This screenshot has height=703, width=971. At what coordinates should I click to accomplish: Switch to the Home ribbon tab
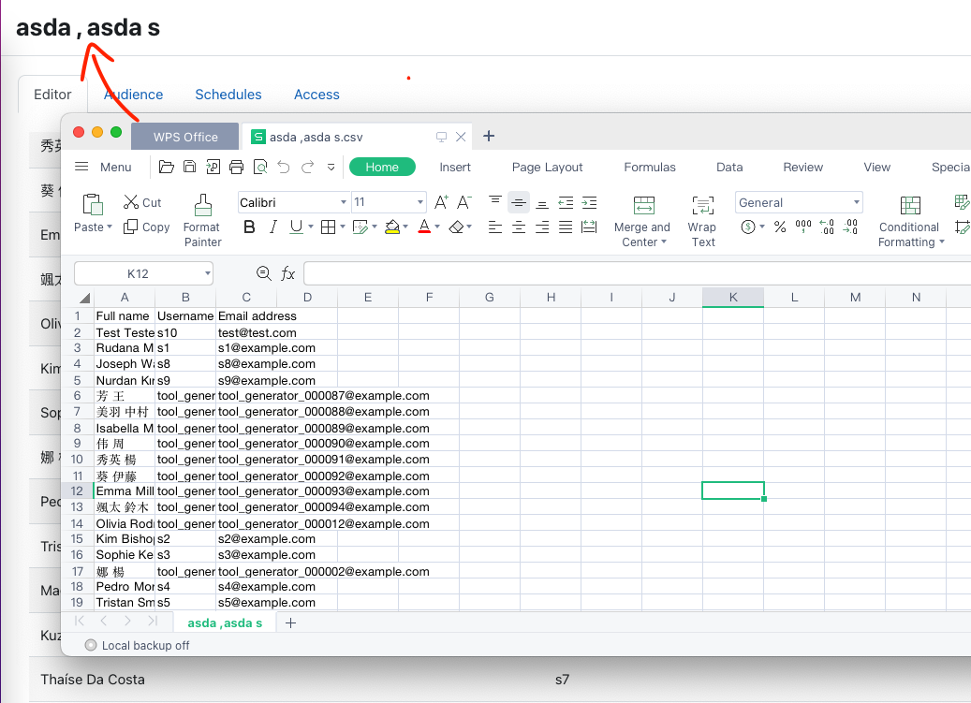click(382, 167)
